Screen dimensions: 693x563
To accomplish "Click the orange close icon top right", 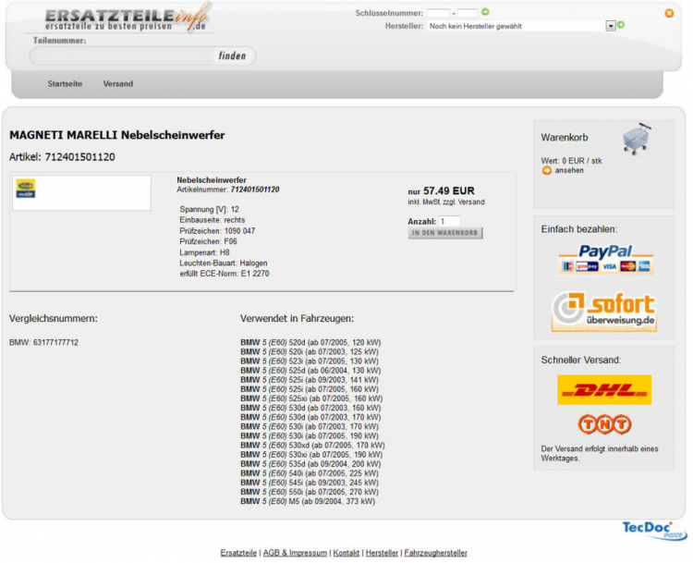I will (x=670, y=13).
